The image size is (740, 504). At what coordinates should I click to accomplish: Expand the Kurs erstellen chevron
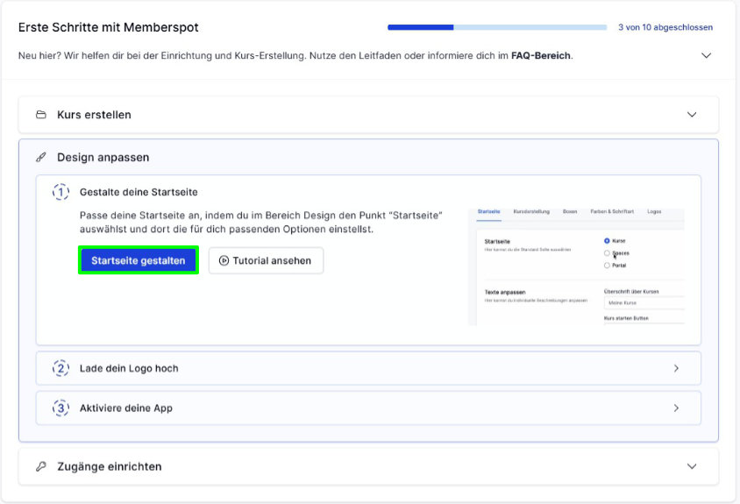tap(692, 115)
